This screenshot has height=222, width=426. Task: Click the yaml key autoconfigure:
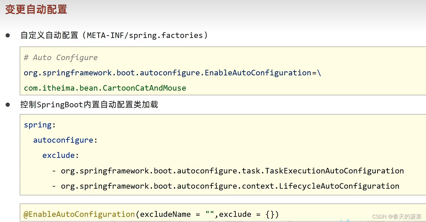tap(65, 140)
